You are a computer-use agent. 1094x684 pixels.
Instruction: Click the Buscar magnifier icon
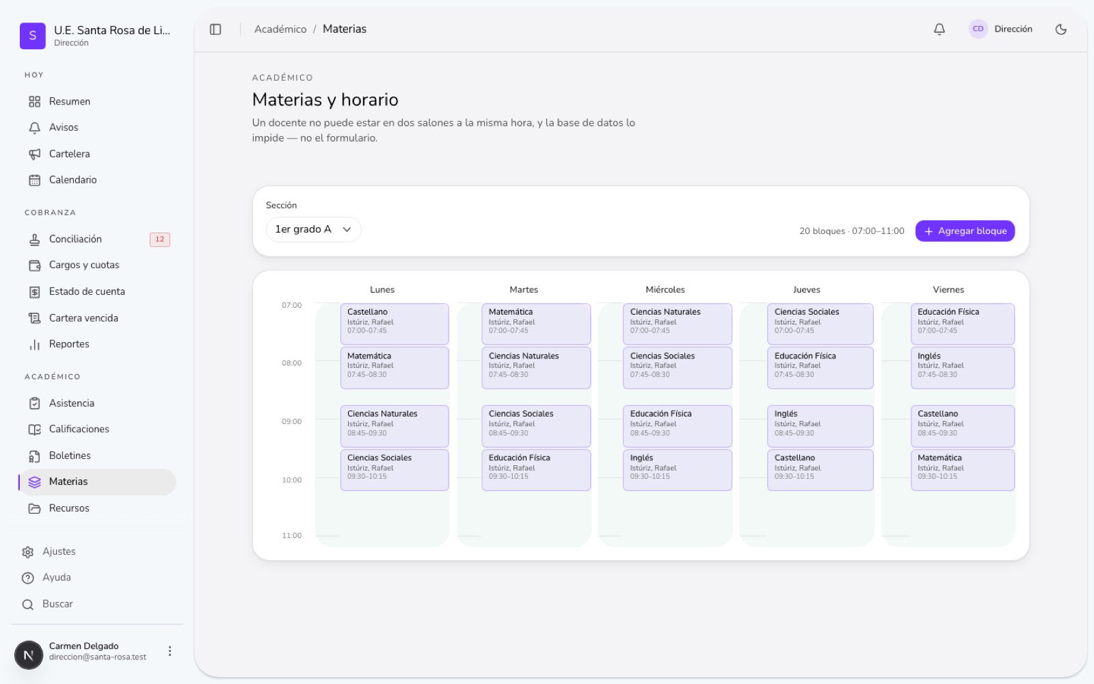28,605
